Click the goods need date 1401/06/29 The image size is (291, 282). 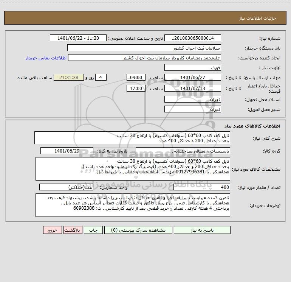[x=67, y=151]
